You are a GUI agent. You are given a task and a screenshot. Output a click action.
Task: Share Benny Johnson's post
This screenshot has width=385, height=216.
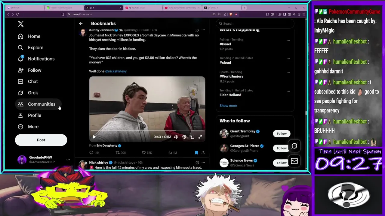pos(203,153)
